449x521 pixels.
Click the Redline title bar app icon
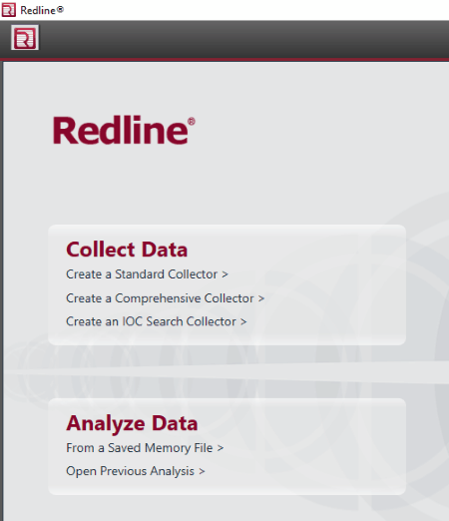click(8, 10)
